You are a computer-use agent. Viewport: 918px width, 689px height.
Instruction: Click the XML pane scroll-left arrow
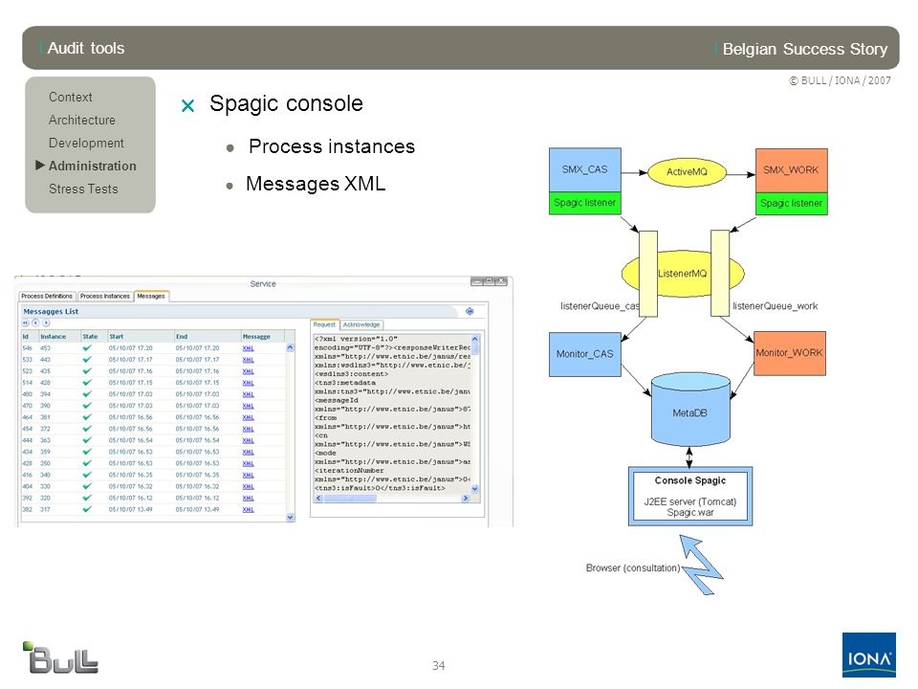point(318,498)
